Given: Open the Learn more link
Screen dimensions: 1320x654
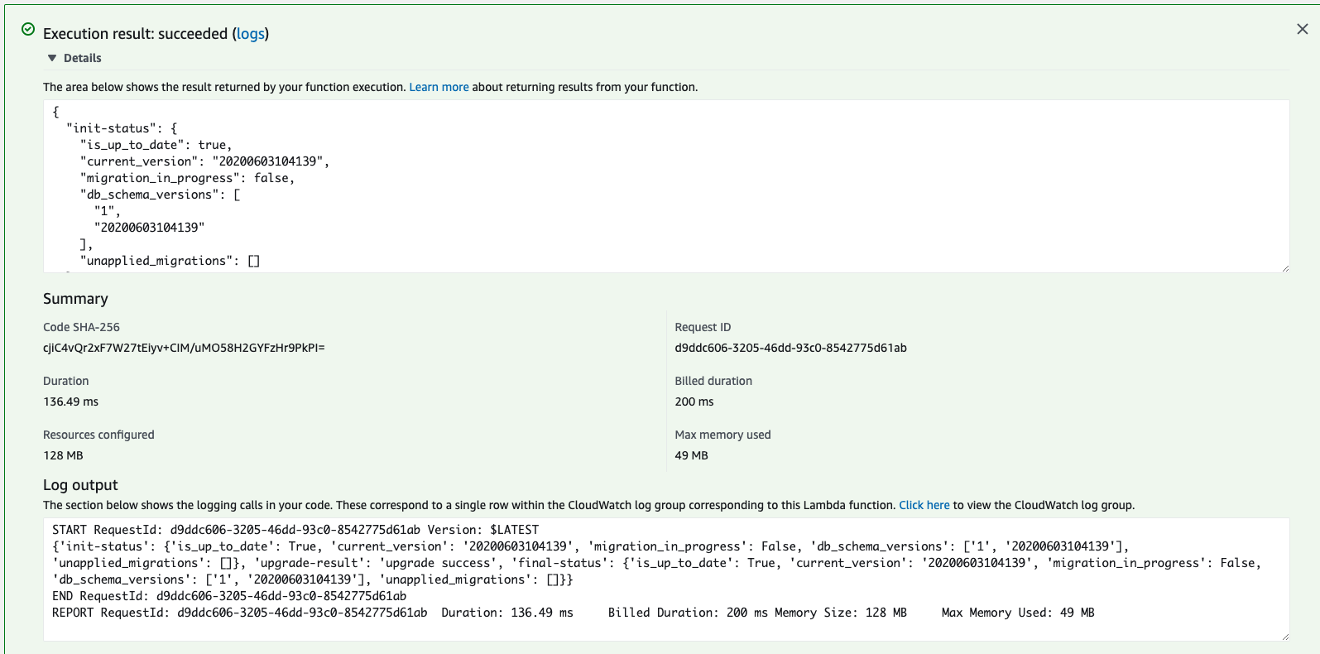Looking at the screenshot, I should click(439, 87).
